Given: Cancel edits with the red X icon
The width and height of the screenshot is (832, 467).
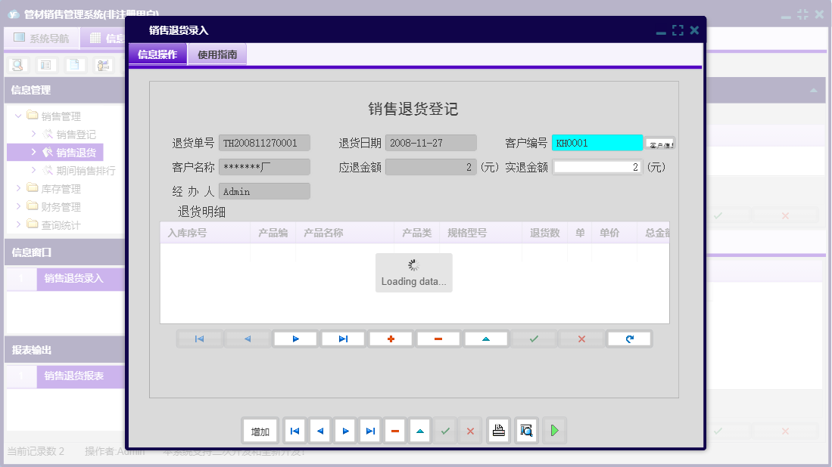Looking at the screenshot, I should pos(581,339).
